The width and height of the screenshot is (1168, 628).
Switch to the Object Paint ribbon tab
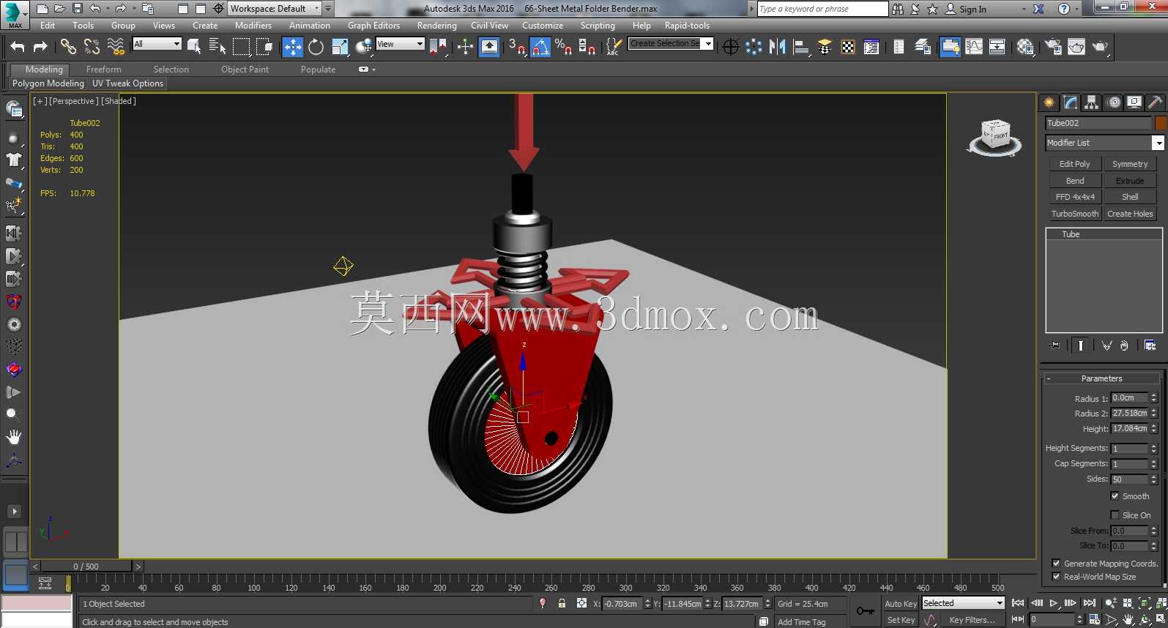pos(245,70)
